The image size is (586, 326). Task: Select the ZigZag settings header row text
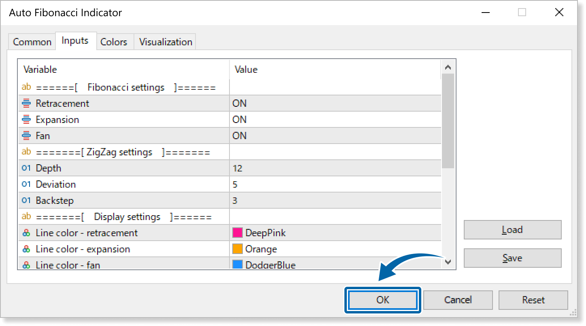click(x=123, y=152)
